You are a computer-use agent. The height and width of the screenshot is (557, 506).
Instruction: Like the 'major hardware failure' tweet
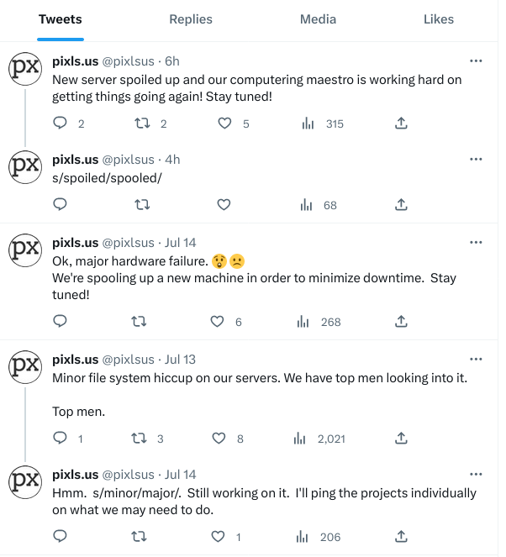[218, 321]
